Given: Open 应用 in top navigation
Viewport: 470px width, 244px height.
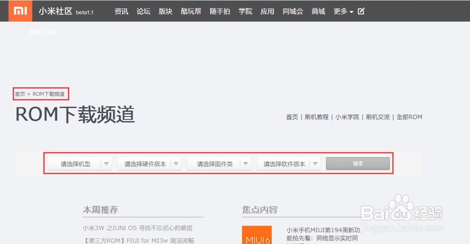Looking at the screenshot, I should (267, 11).
